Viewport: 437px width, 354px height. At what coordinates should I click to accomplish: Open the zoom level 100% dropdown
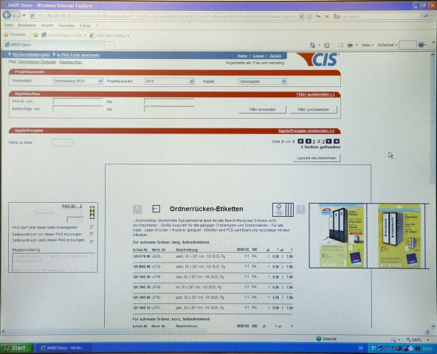click(x=427, y=340)
